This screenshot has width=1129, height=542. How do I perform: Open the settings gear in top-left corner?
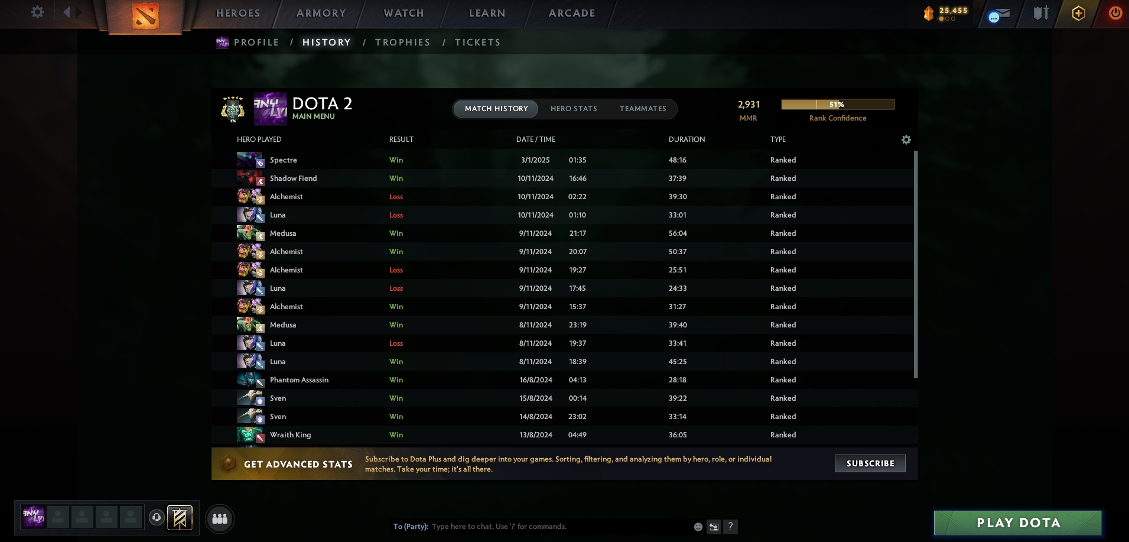tap(37, 12)
